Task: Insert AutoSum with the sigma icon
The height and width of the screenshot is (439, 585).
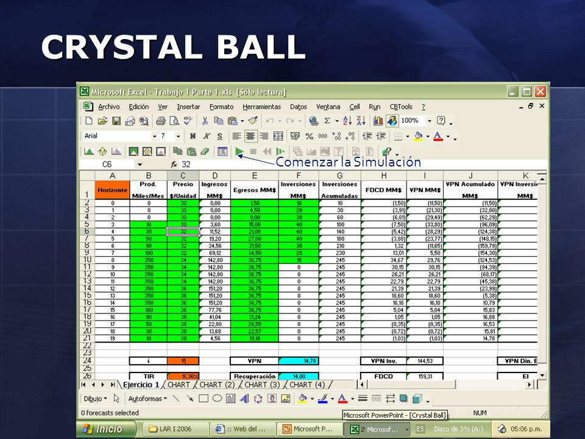Action: pos(327,121)
